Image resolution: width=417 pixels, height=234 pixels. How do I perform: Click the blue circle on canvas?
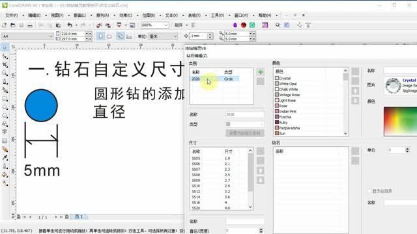pos(41,105)
